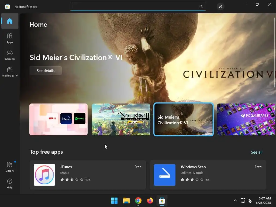The width and height of the screenshot is (276, 207).
Task: Click the muted volume tray icon
Action: point(249,201)
